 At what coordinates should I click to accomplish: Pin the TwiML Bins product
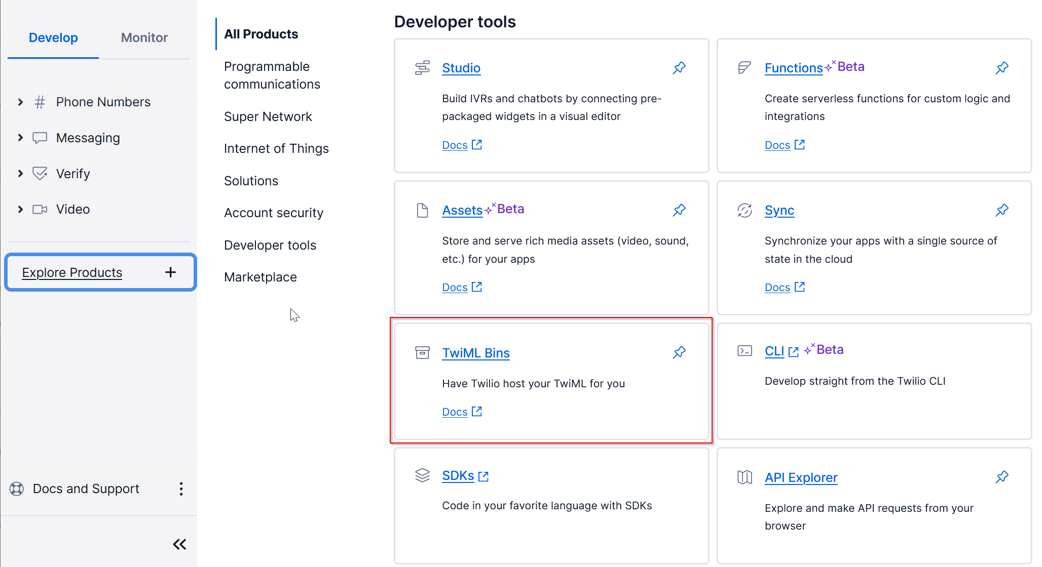coord(679,352)
